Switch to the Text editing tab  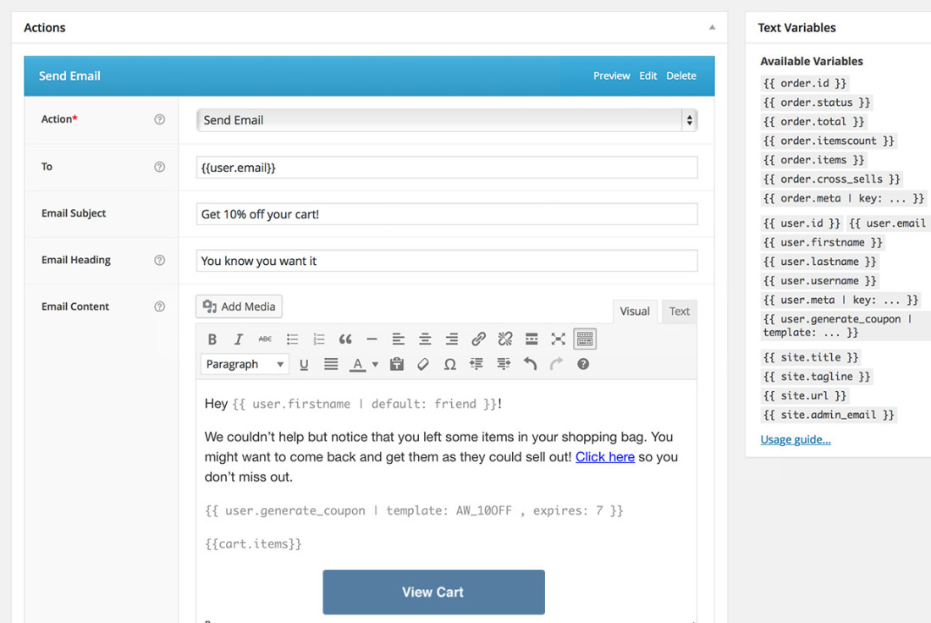click(x=679, y=311)
